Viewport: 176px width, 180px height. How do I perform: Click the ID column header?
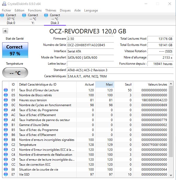[13, 85]
